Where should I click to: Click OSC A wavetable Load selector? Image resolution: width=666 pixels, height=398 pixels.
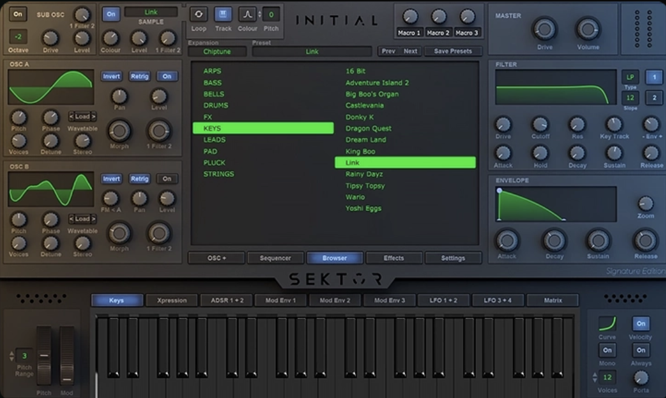click(82, 116)
